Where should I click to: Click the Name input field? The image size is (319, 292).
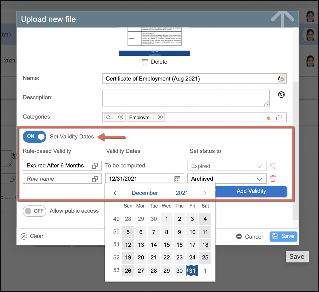(x=191, y=79)
